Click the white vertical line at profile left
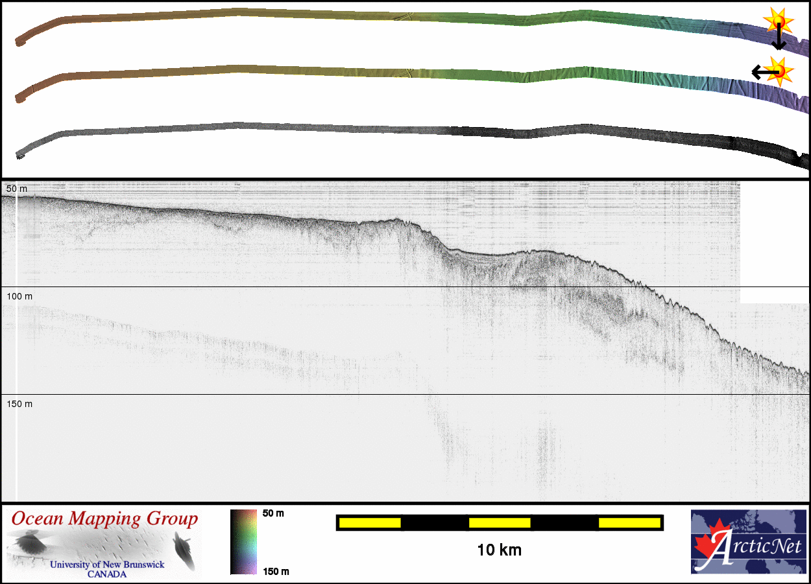811x584 pixels. (x=16, y=344)
